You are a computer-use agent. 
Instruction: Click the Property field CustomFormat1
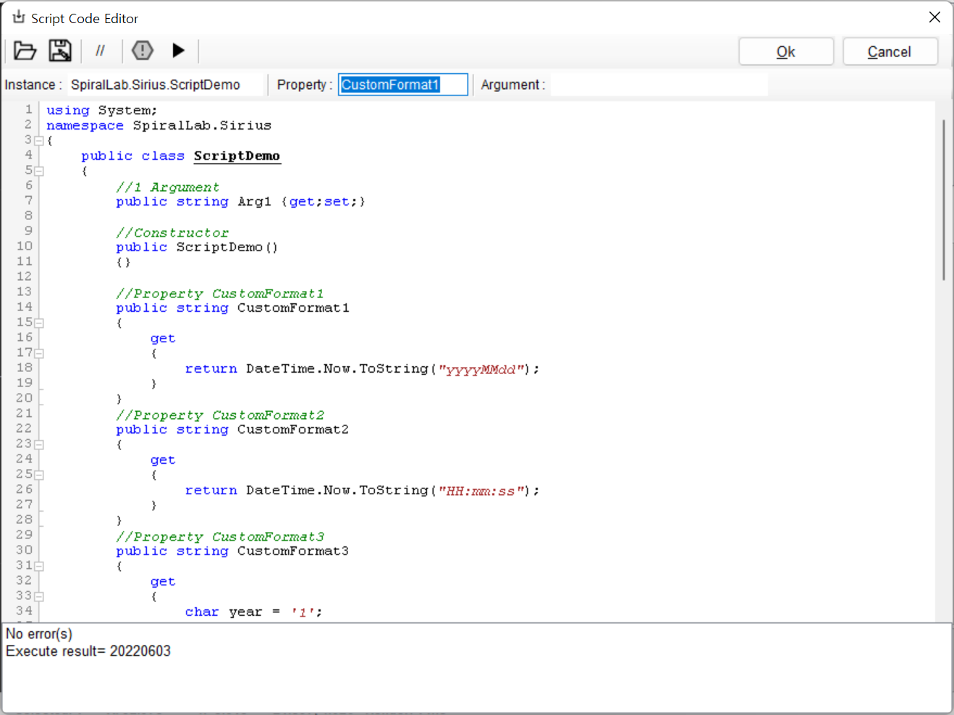[403, 85]
